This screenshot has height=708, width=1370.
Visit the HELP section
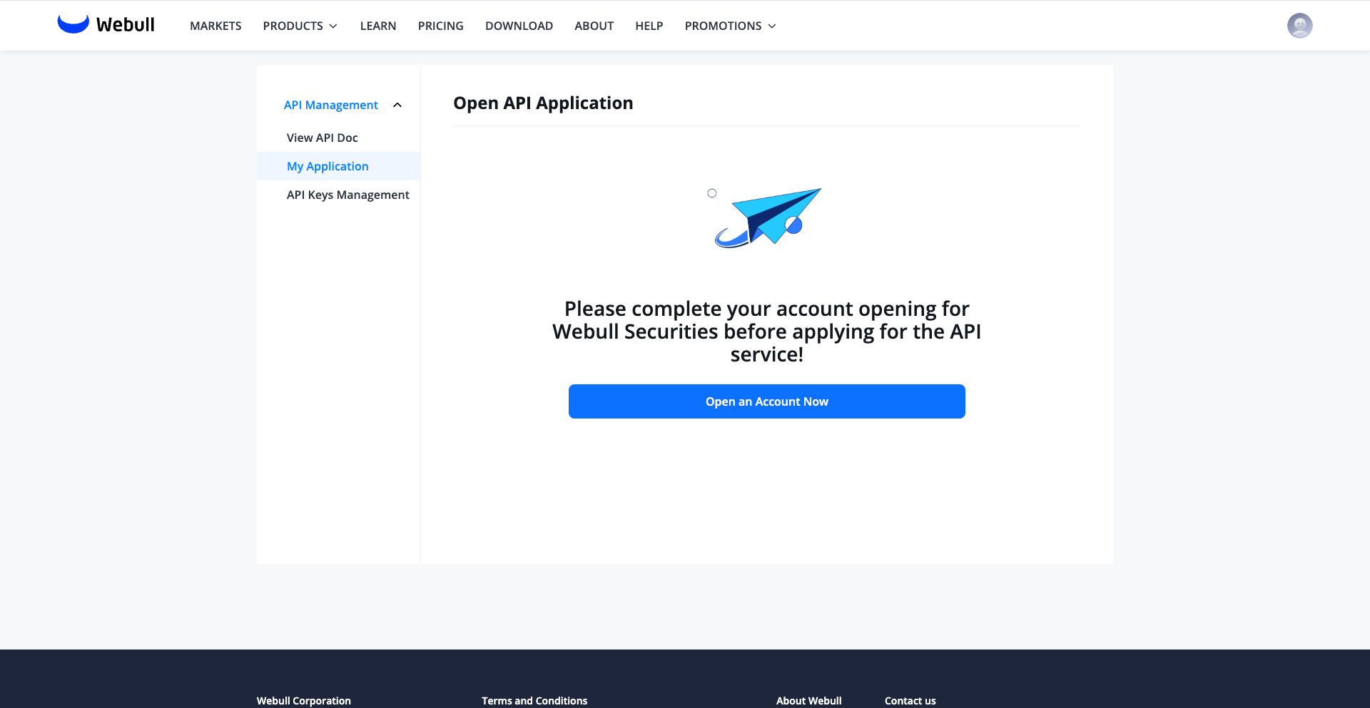pos(649,26)
